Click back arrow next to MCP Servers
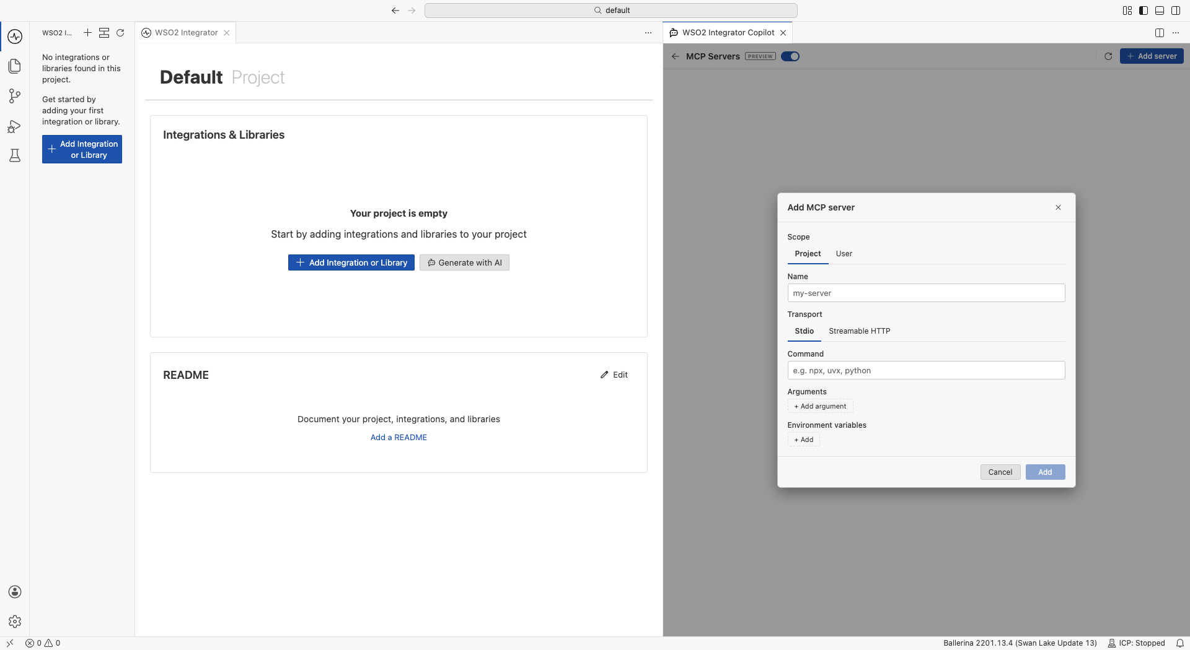The height and width of the screenshot is (650, 1190). point(676,56)
